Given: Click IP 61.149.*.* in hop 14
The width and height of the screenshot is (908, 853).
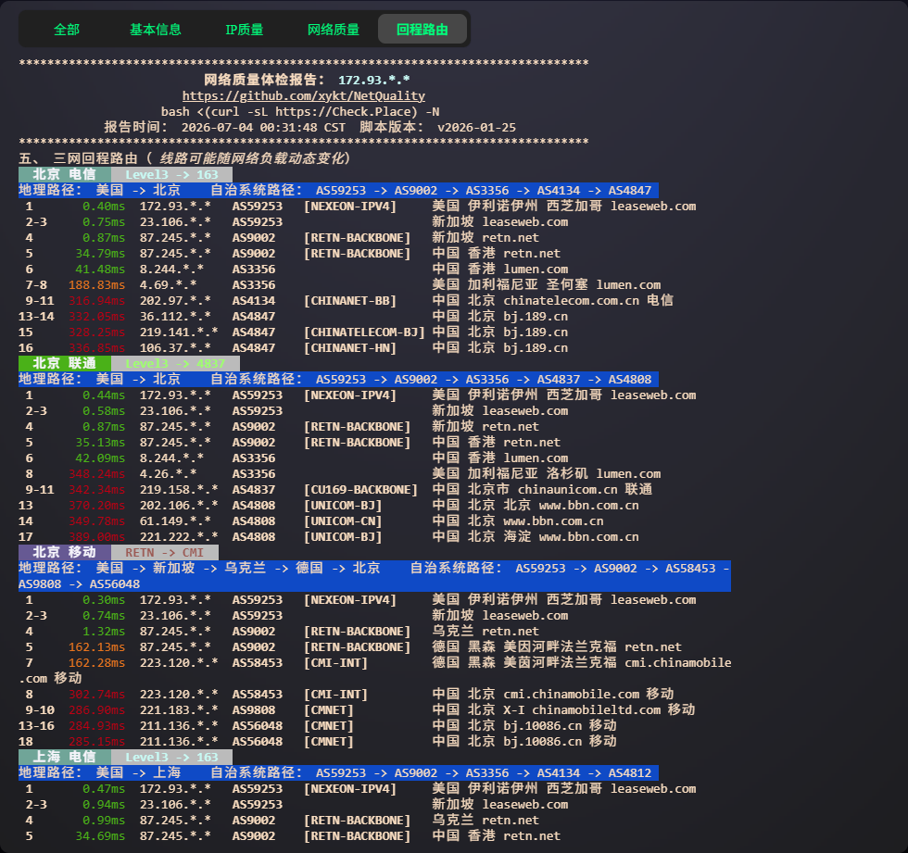Looking at the screenshot, I should [x=175, y=521].
